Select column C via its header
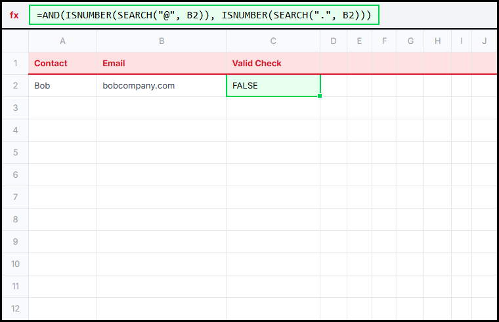The width and height of the screenshot is (499, 322). pos(273,41)
